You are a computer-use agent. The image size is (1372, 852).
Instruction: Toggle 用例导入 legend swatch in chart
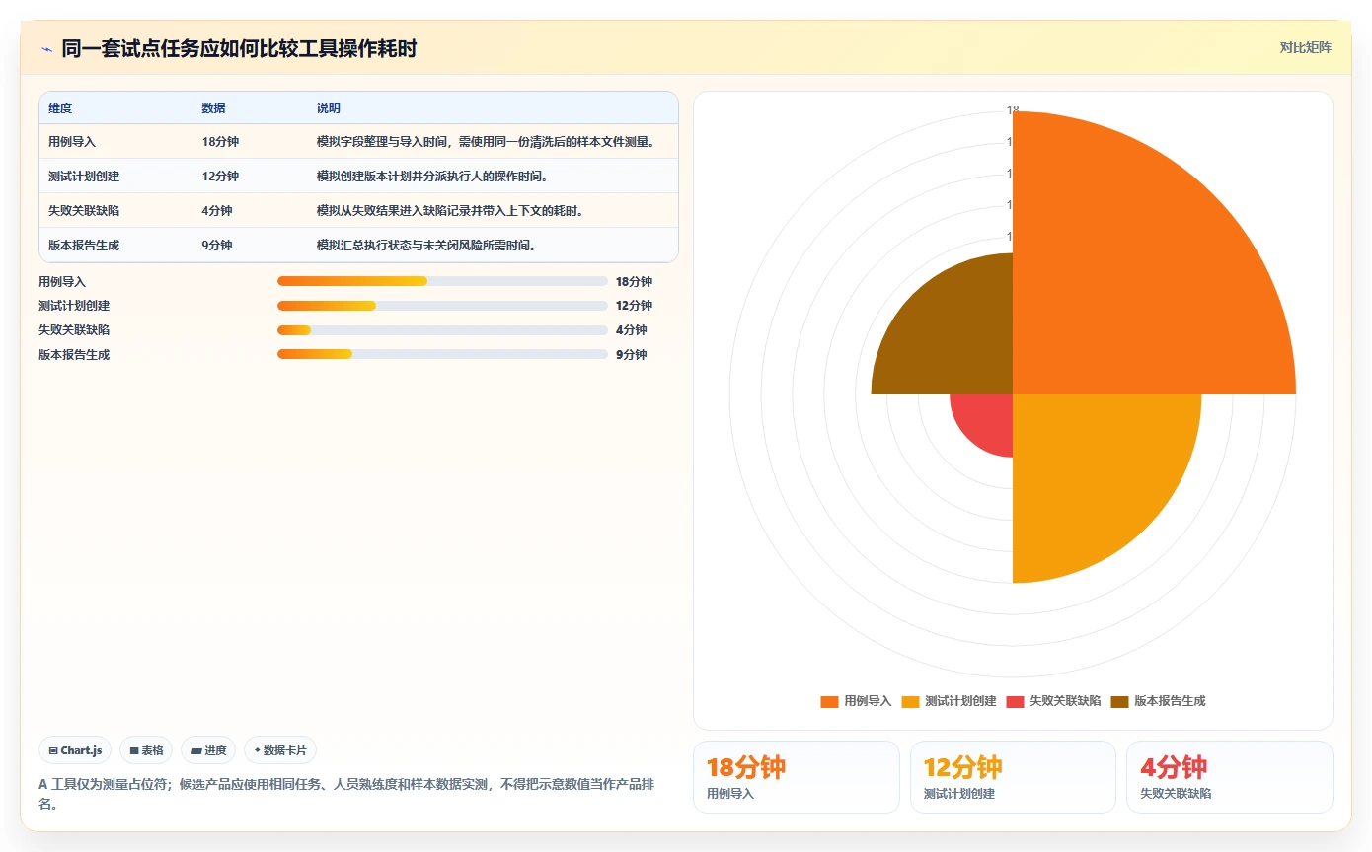(x=829, y=701)
